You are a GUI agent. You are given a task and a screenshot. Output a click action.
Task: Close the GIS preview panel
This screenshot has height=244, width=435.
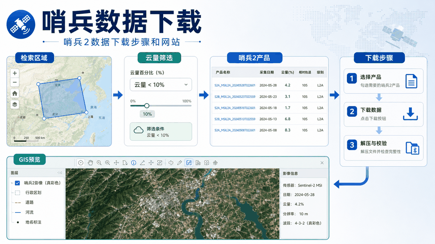322,163
